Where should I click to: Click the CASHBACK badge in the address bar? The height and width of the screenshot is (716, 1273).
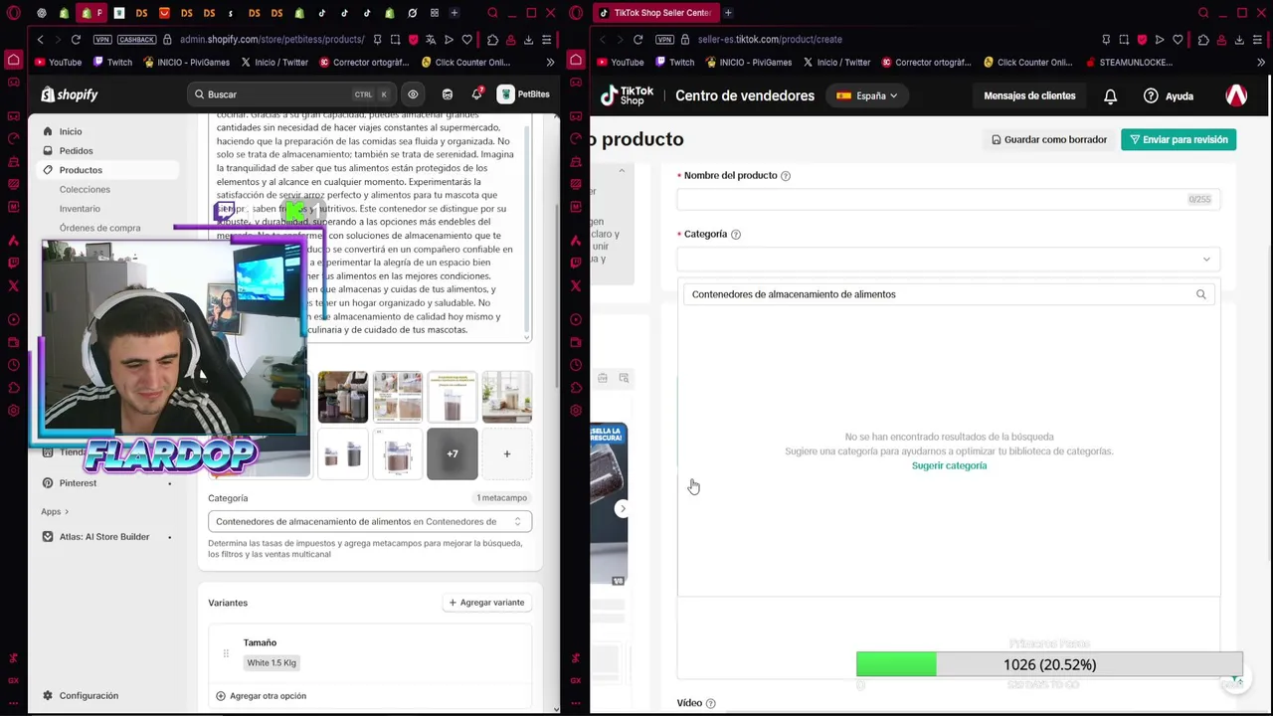136,40
